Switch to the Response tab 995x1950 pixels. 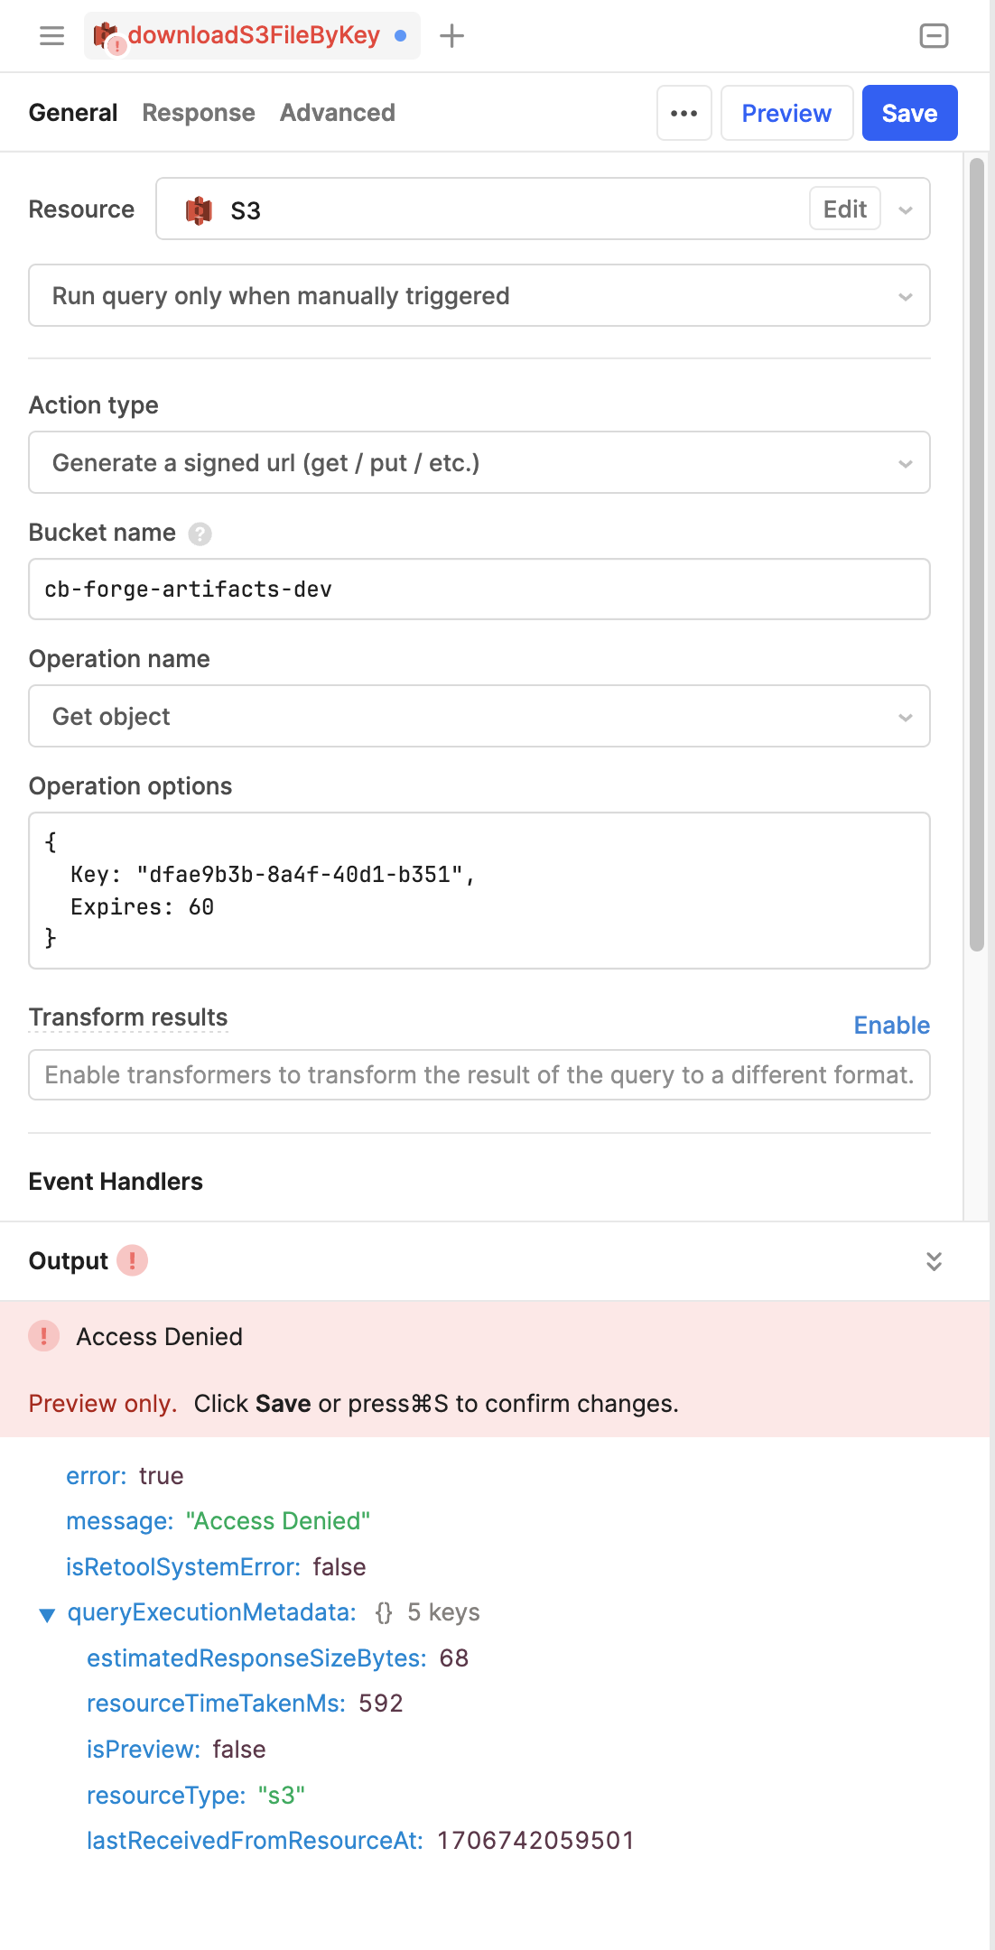tap(199, 113)
